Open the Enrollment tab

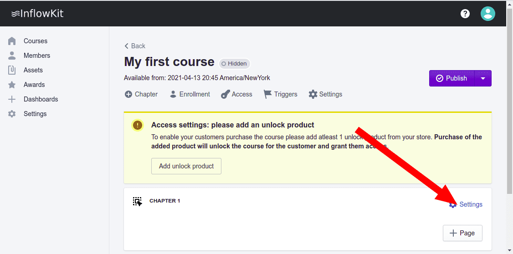[190, 94]
